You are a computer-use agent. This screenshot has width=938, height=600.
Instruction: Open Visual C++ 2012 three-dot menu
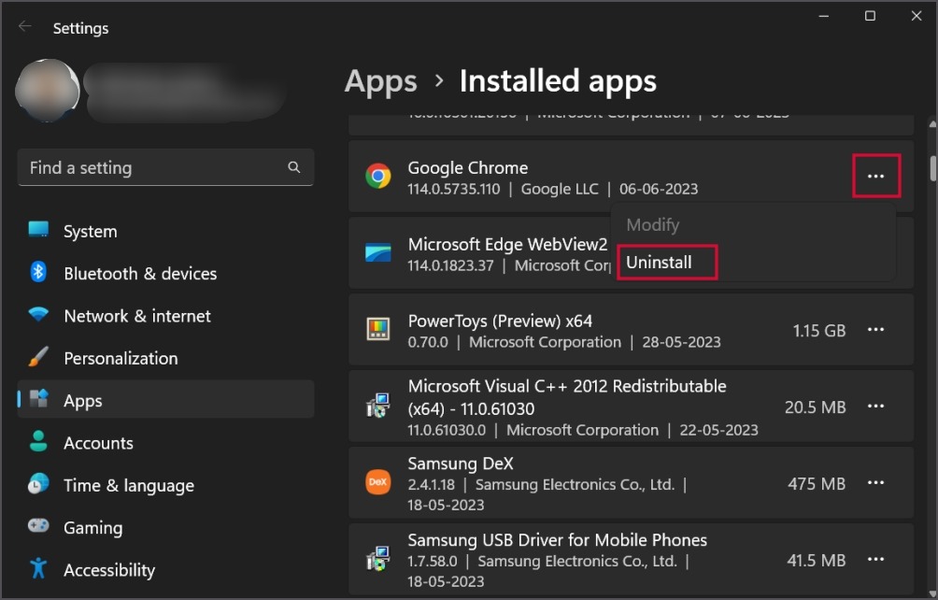(875, 407)
